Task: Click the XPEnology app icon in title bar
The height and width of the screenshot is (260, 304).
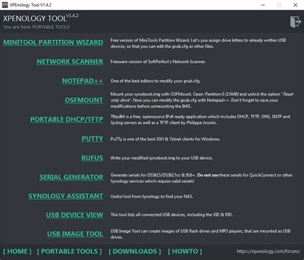Action: click(4, 5)
